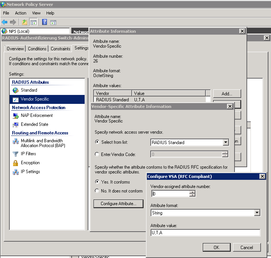Open the Action menu

tap(21, 13)
